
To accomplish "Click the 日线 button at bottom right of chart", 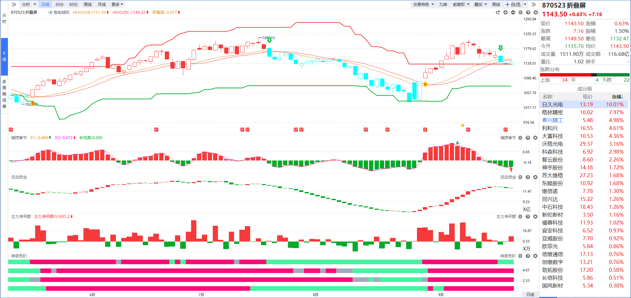I will pyautogui.click(x=530, y=294).
